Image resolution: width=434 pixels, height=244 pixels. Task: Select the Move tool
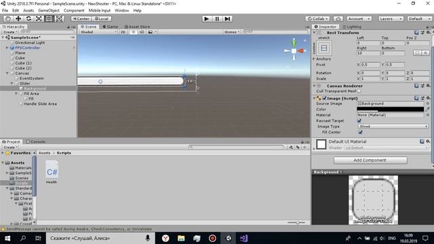pyautogui.click(x=18, y=18)
